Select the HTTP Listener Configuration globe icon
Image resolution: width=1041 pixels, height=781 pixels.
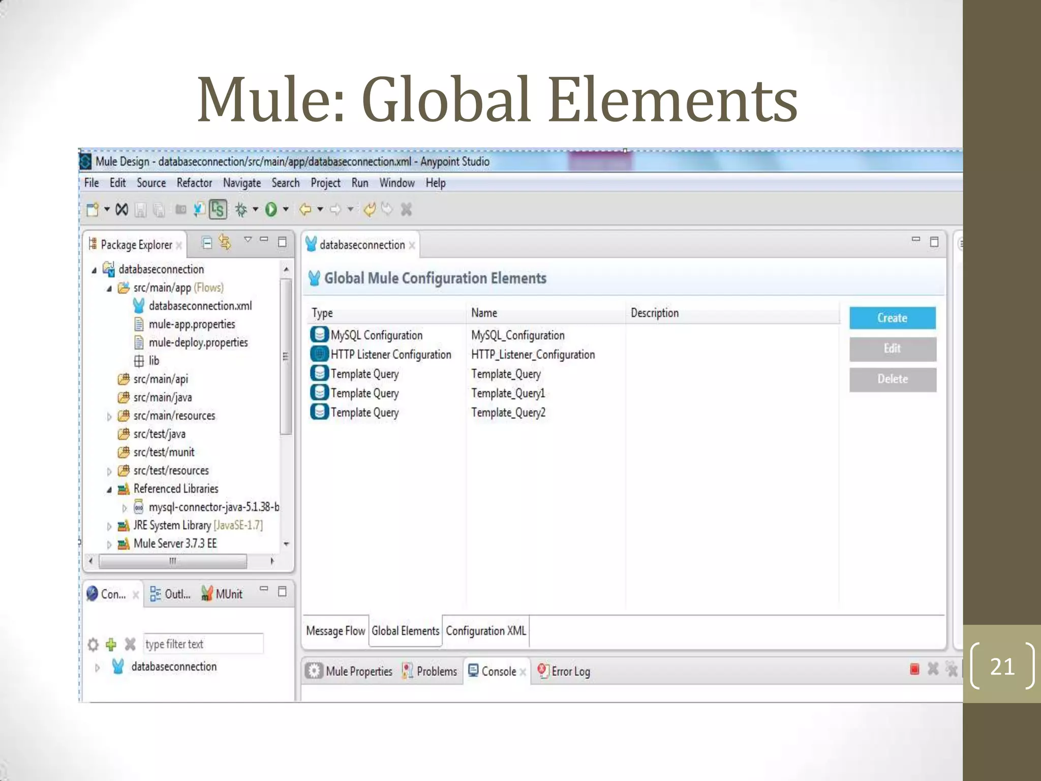(319, 354)
